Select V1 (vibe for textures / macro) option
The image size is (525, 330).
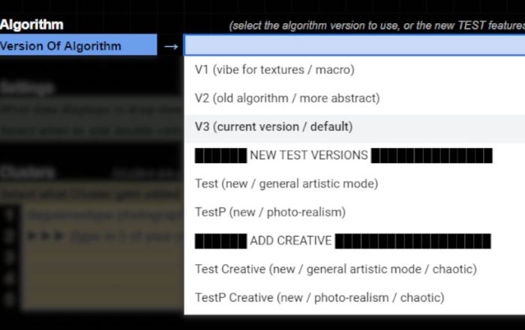(x=354, y=70)
